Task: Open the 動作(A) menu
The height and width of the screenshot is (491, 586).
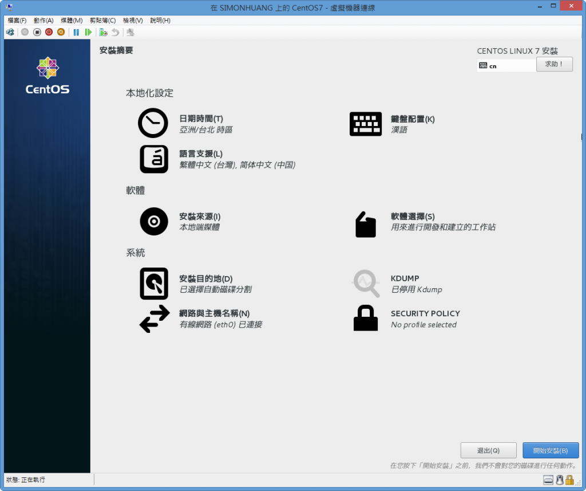Action: (43, 20)
